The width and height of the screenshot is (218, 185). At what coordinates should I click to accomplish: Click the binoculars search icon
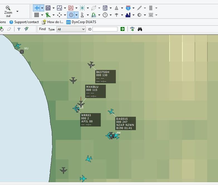[x=140, y=29]
